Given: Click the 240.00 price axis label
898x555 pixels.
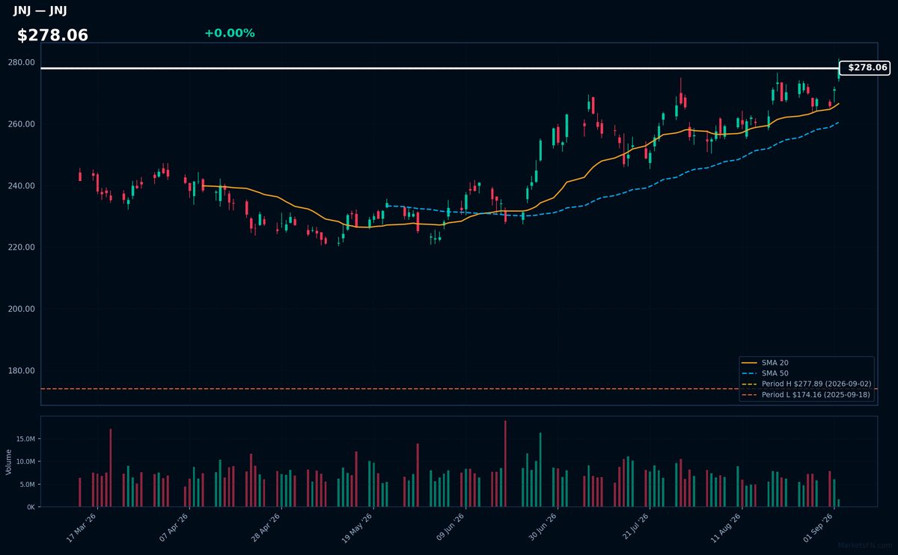Looking at the screenshot, I should [x=22, y=185].
